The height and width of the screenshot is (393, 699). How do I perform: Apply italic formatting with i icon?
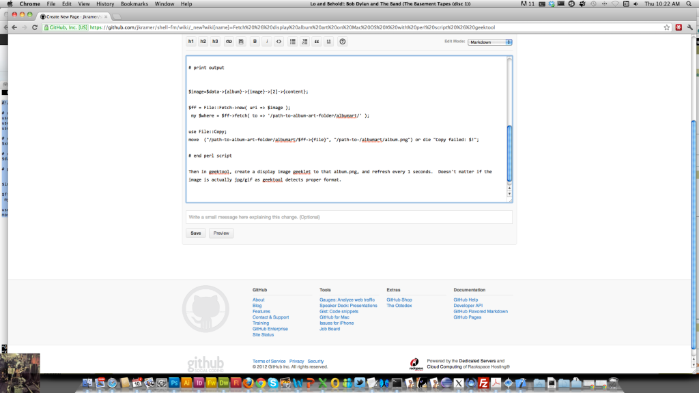[x=267, y=42]
